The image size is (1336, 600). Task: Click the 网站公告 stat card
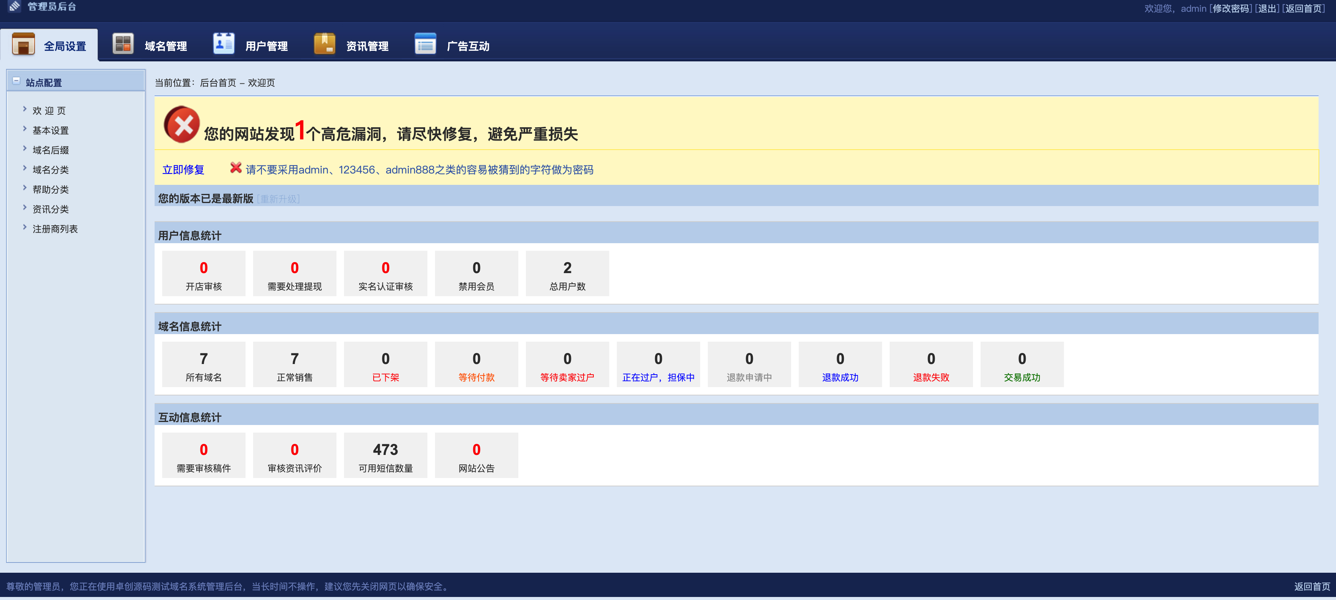tap(477, 455)
